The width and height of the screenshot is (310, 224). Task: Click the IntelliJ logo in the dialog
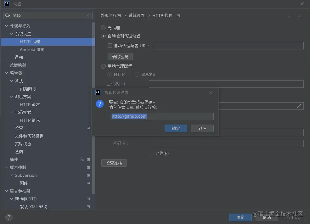[x=98, y=92]
